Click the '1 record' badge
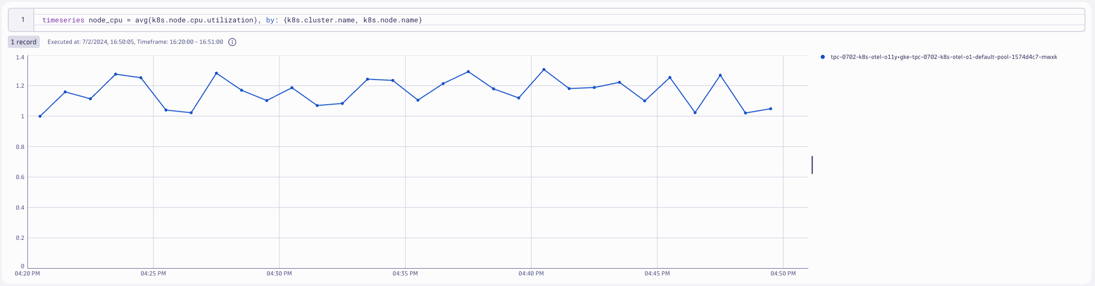This screenshot has height=286, width=1095. coord(24,42)
